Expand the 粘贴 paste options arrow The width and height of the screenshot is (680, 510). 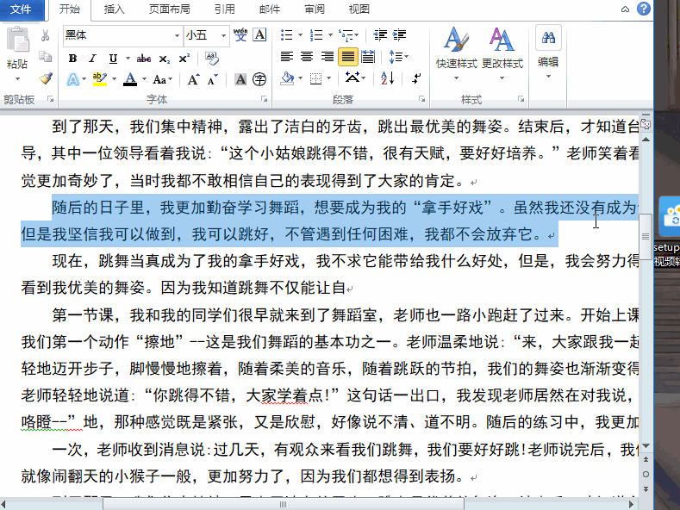pos(16,78)
